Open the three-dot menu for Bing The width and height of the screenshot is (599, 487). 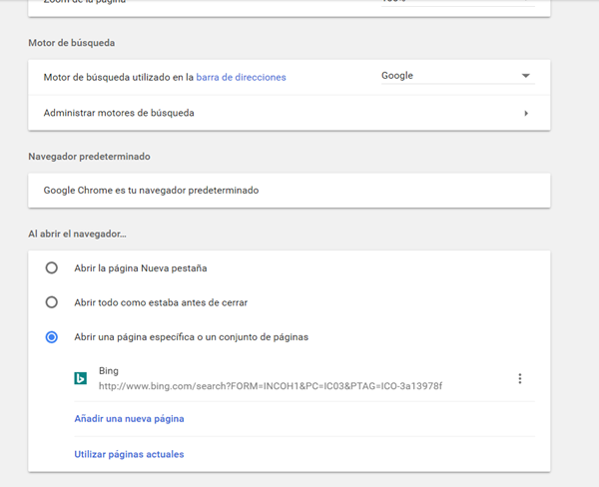coord(520,378)
